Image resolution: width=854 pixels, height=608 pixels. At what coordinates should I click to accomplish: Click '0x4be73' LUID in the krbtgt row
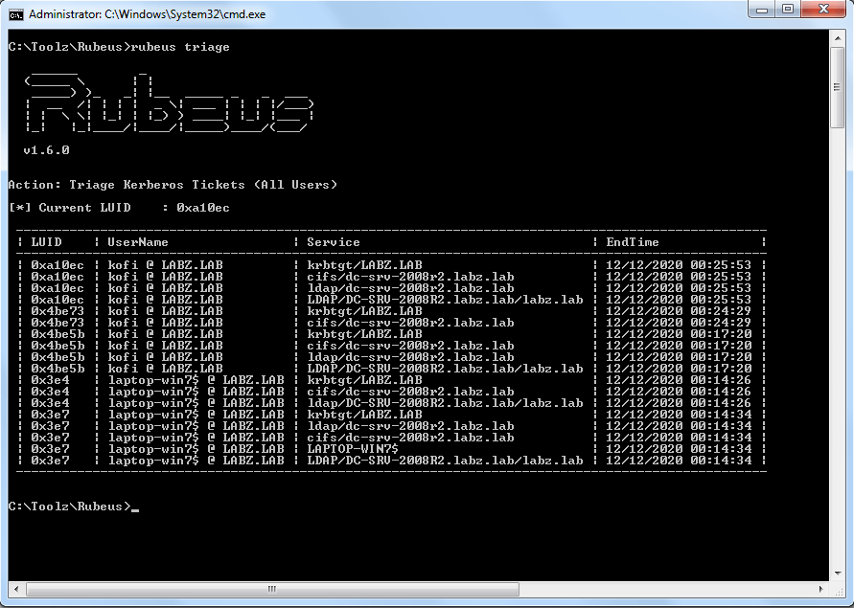point(58,311)
